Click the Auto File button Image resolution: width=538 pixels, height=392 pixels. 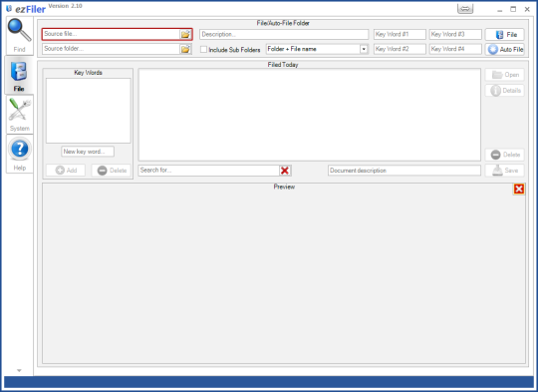coord(505,50)
